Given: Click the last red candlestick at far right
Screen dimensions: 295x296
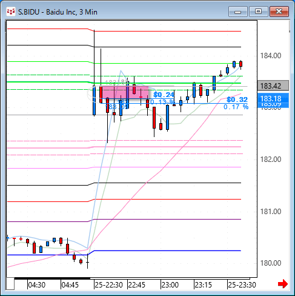Looking at the screenshot, I should coord(240,64).
